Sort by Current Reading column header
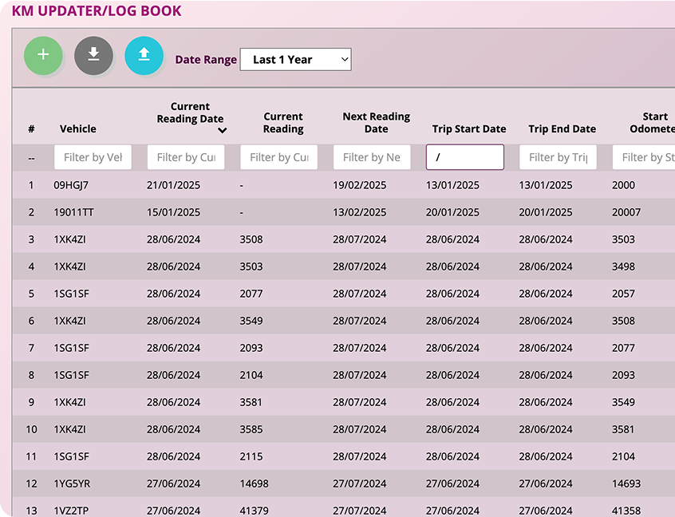This screenshot has height=517, width=675. point(283,123)
